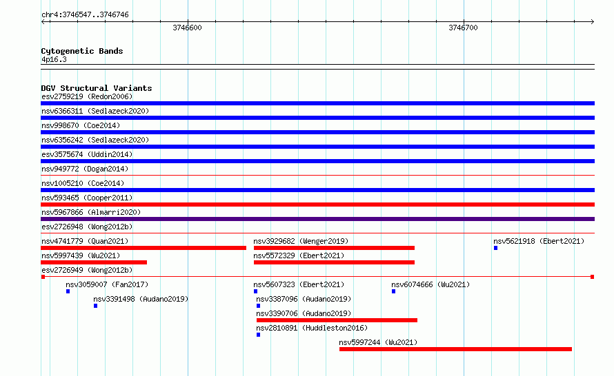Open nsv6074666 (Wu2021) label
This screenshot has height=376, width=614.
click(430, 284)
